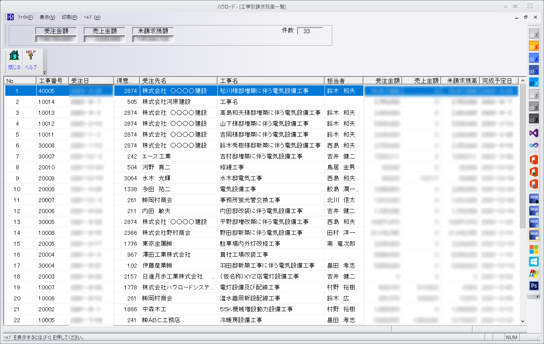Select the orange prof-UIS theme icon
Viewport: 544px width, 344px height.
(534, 46)
